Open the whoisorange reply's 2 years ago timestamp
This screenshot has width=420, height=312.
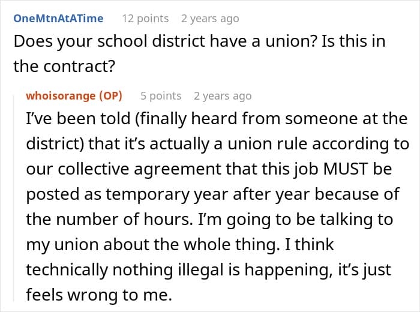223,95
